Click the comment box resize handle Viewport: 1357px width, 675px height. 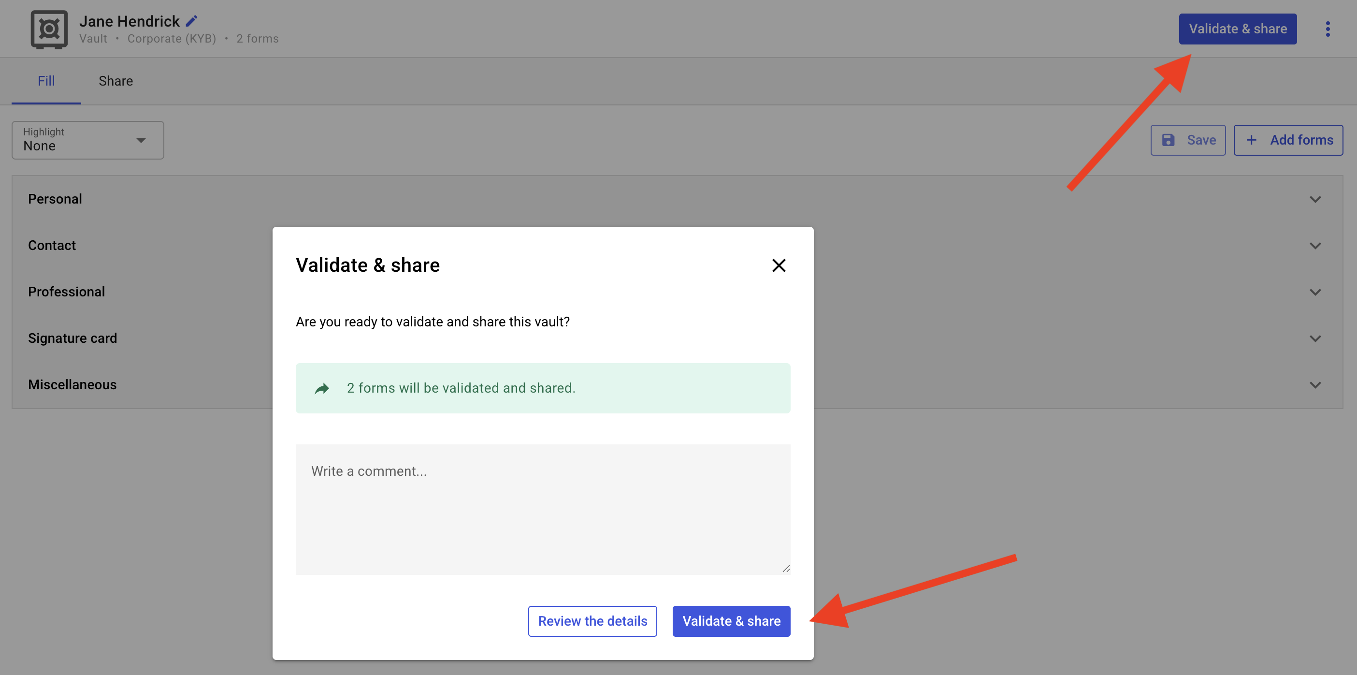[x=786, y=569]
